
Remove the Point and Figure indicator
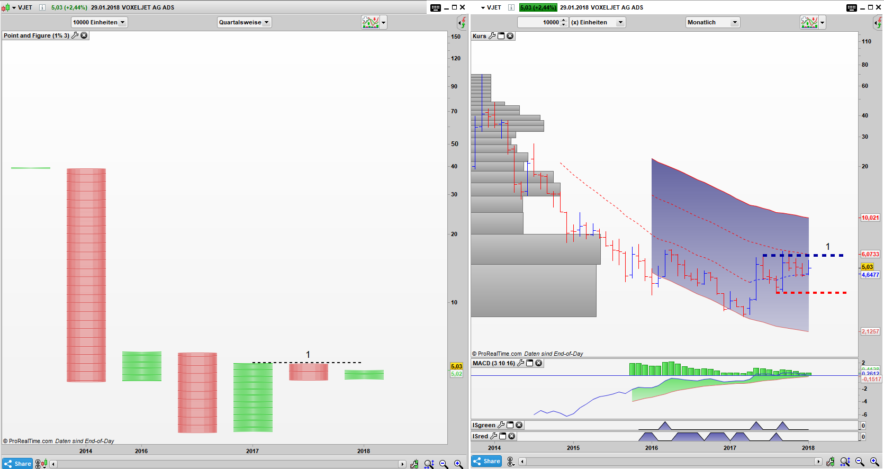click(x=84, y=35)
